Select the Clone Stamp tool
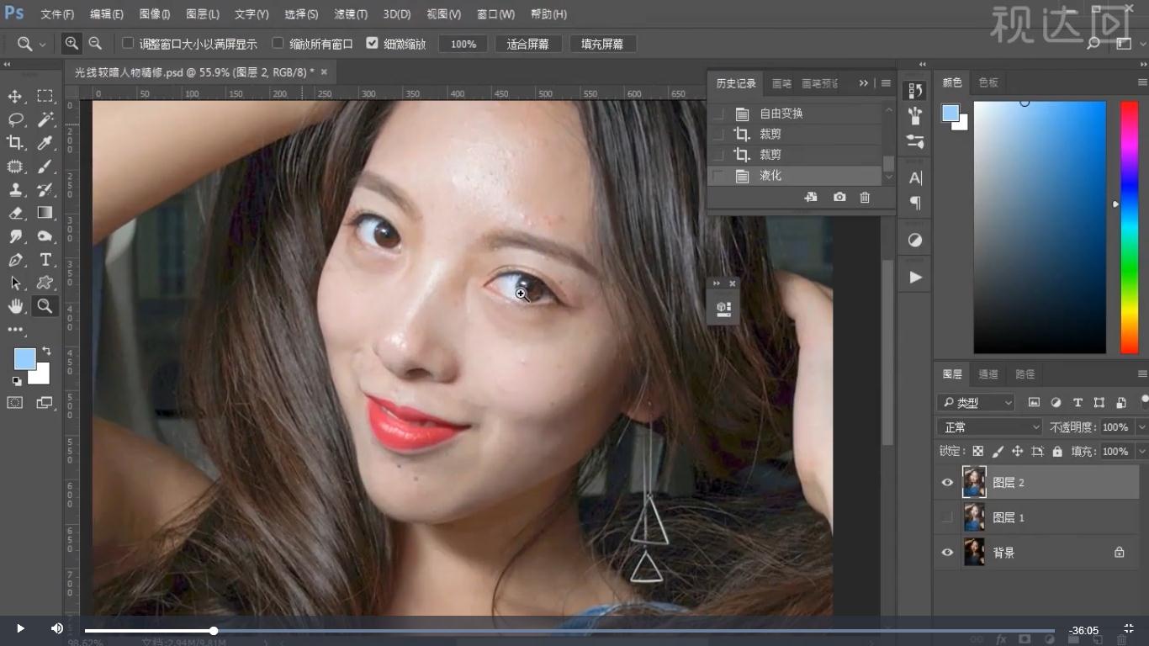 (x=15, y=190)
